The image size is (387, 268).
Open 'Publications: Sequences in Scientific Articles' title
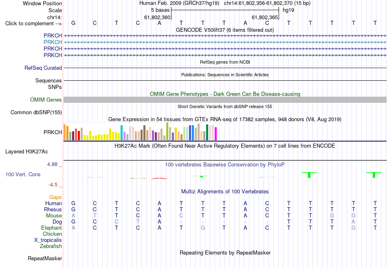[x=225, y=75]
